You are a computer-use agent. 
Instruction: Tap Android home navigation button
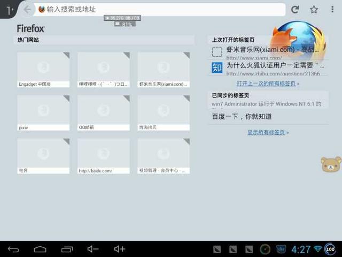pos(40,249)
